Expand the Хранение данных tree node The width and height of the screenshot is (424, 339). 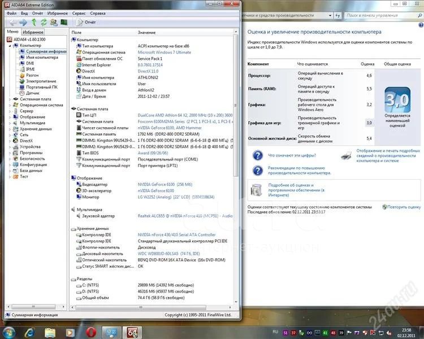[x=10, y=129]
